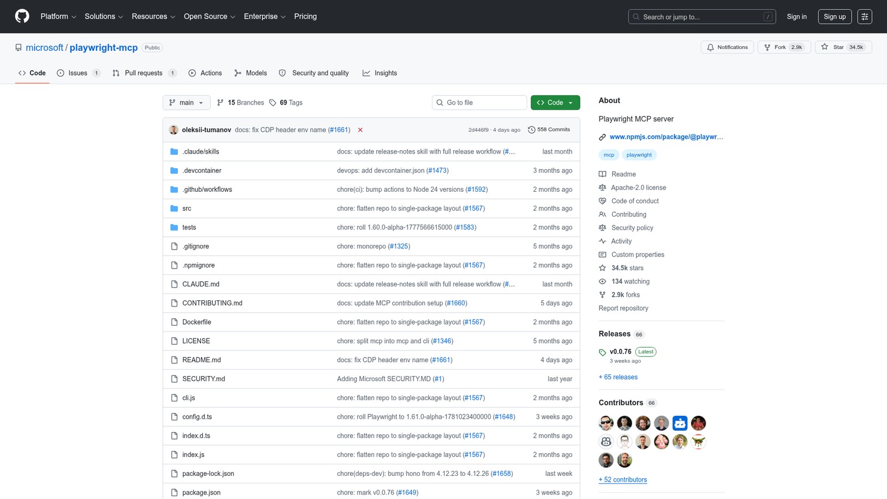
Task: Switch to the Pull requests tab
Action: pos(144,73)
